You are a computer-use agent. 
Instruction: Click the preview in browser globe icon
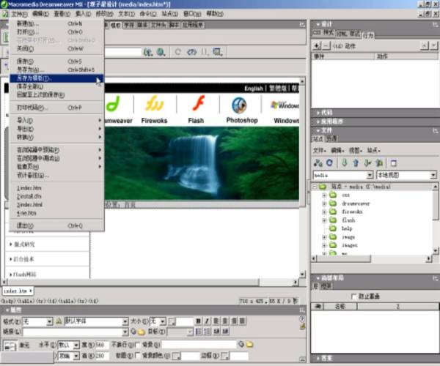click(161, 52)
